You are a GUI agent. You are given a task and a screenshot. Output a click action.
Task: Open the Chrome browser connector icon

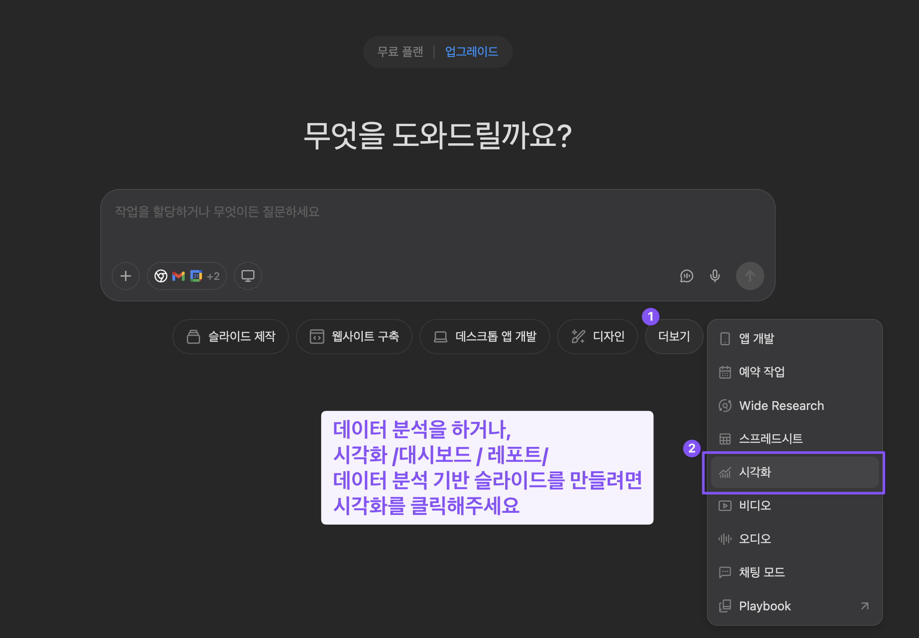[161, 276]
